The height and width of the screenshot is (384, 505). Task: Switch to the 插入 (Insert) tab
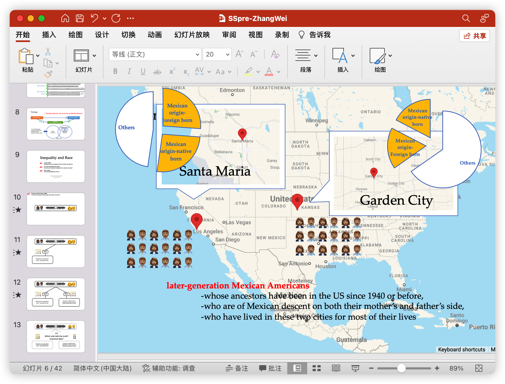[49, 35]
